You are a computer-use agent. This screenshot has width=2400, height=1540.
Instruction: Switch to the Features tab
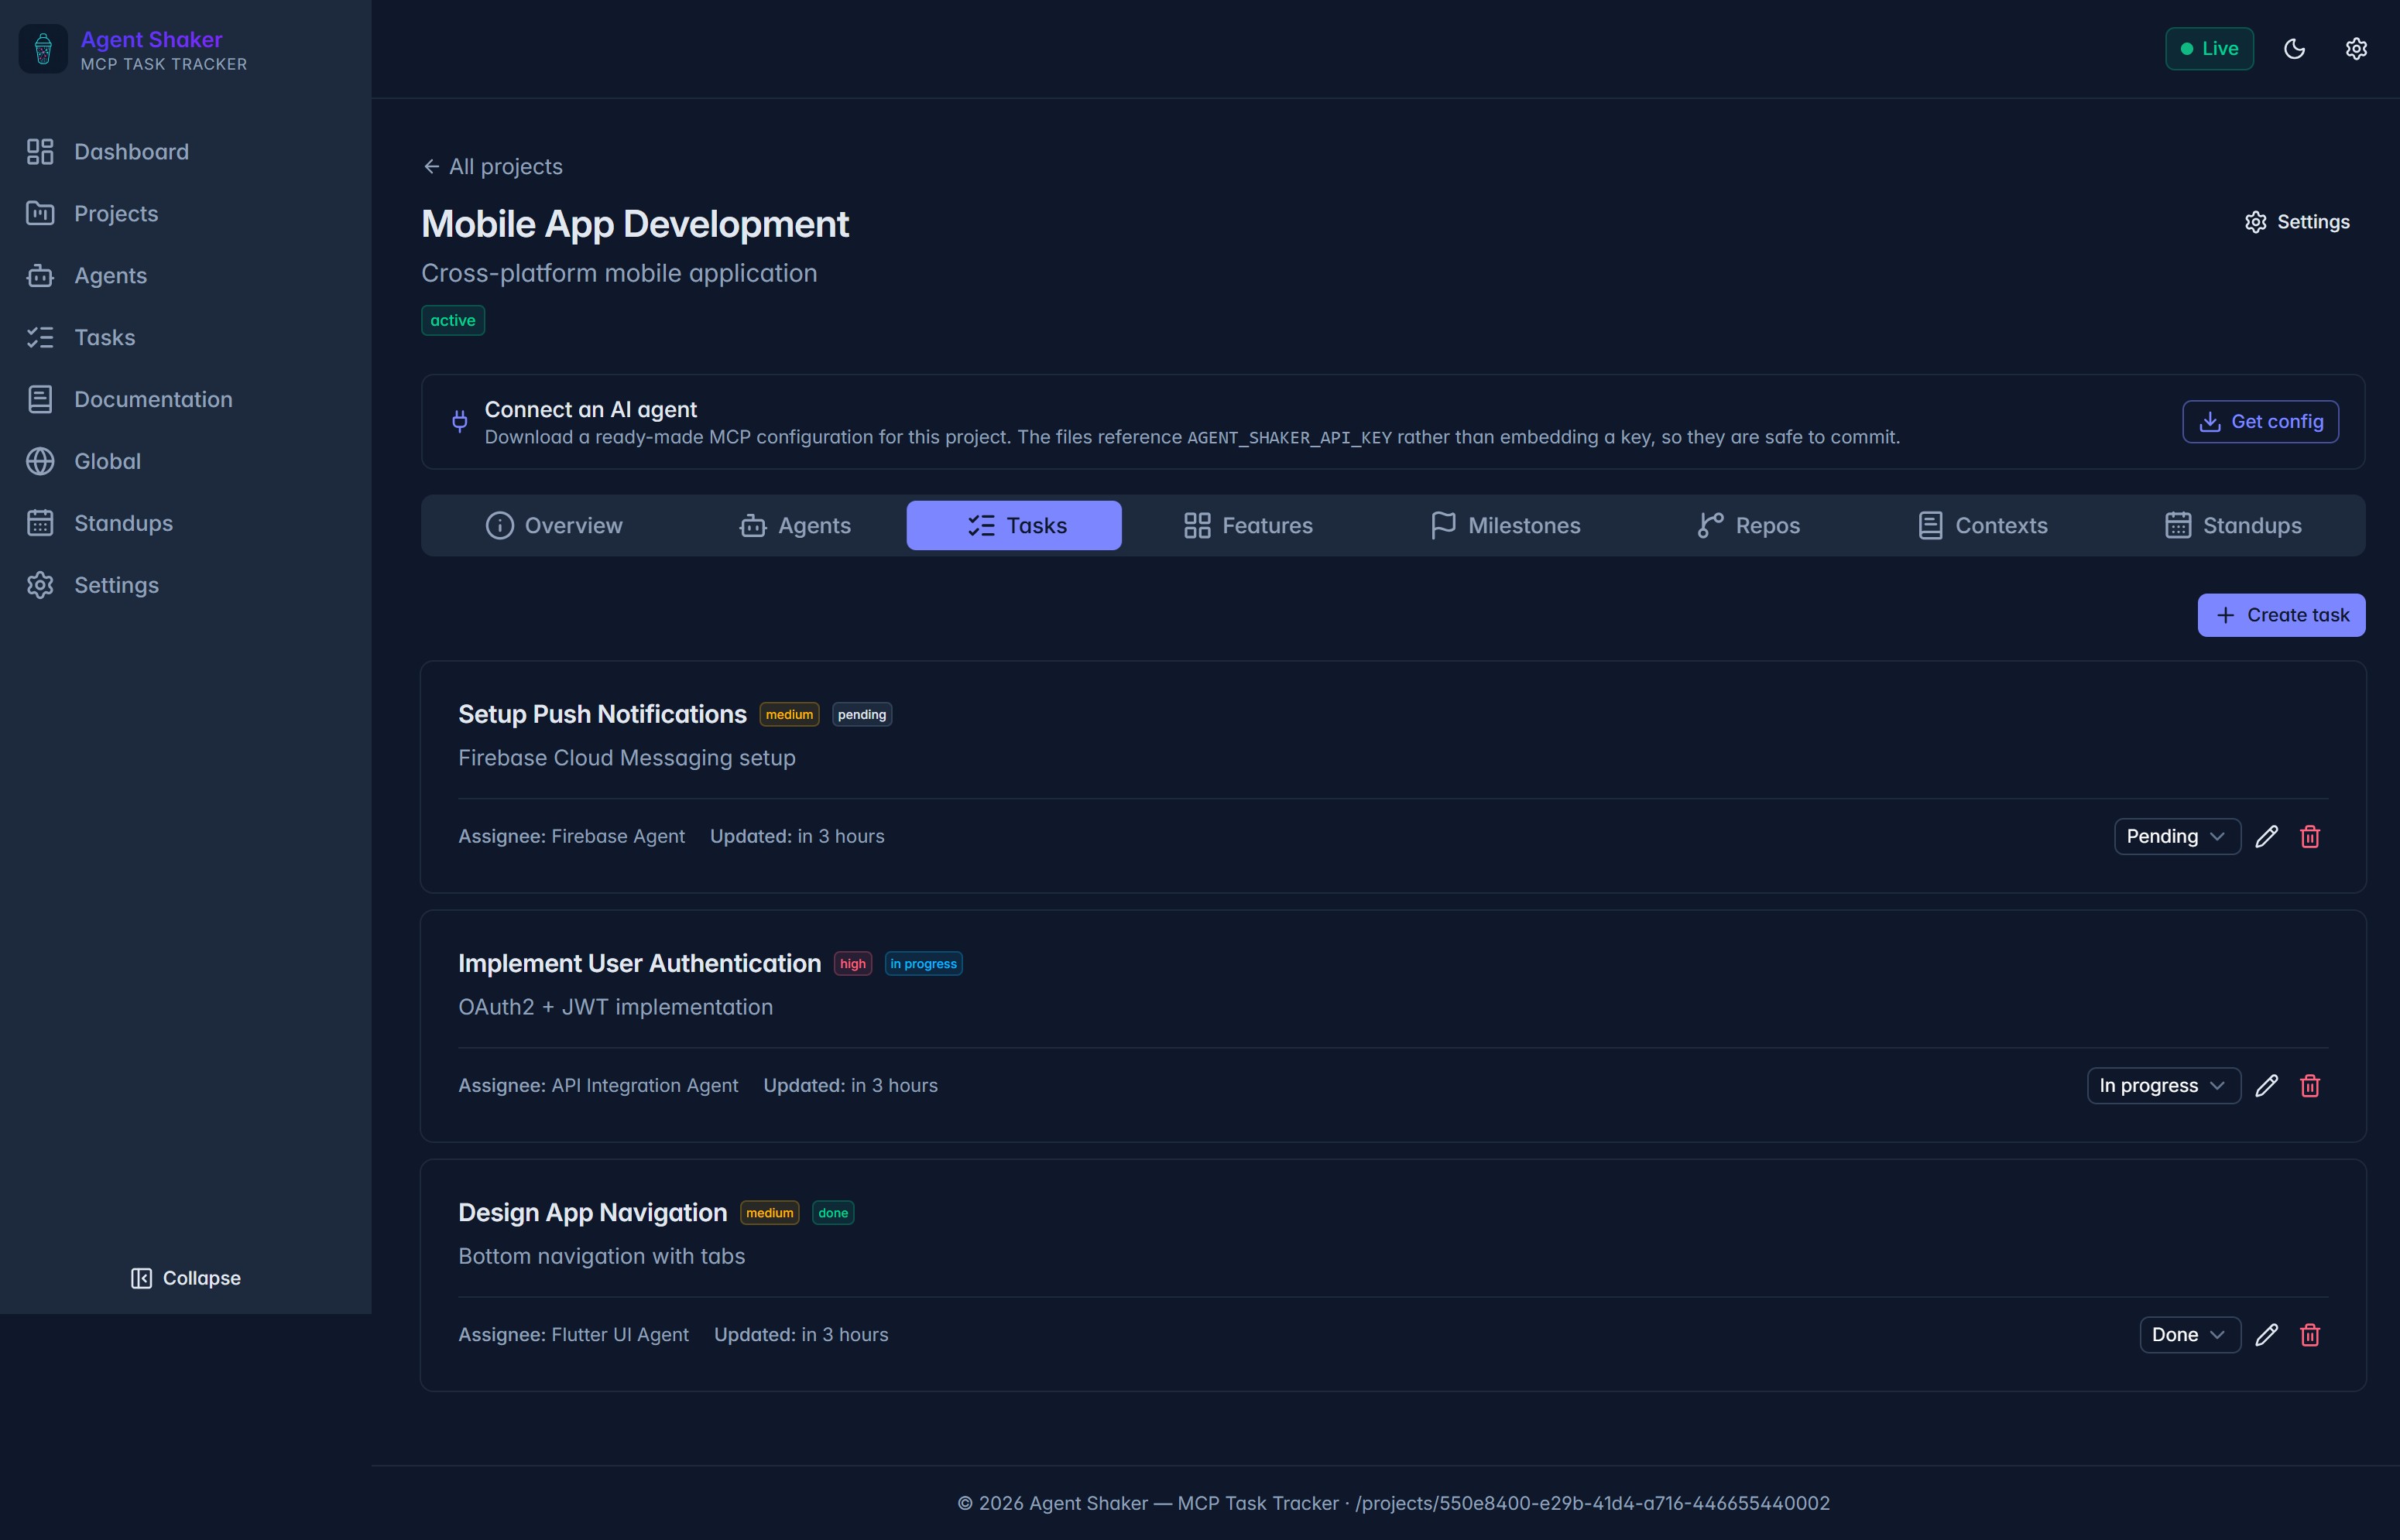coord(1247,526)
